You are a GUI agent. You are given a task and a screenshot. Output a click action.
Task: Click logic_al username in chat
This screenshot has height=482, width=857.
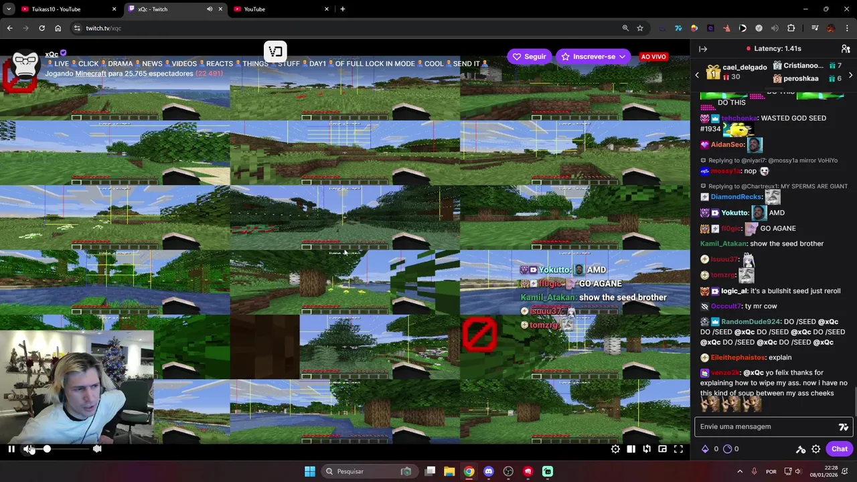734,291
